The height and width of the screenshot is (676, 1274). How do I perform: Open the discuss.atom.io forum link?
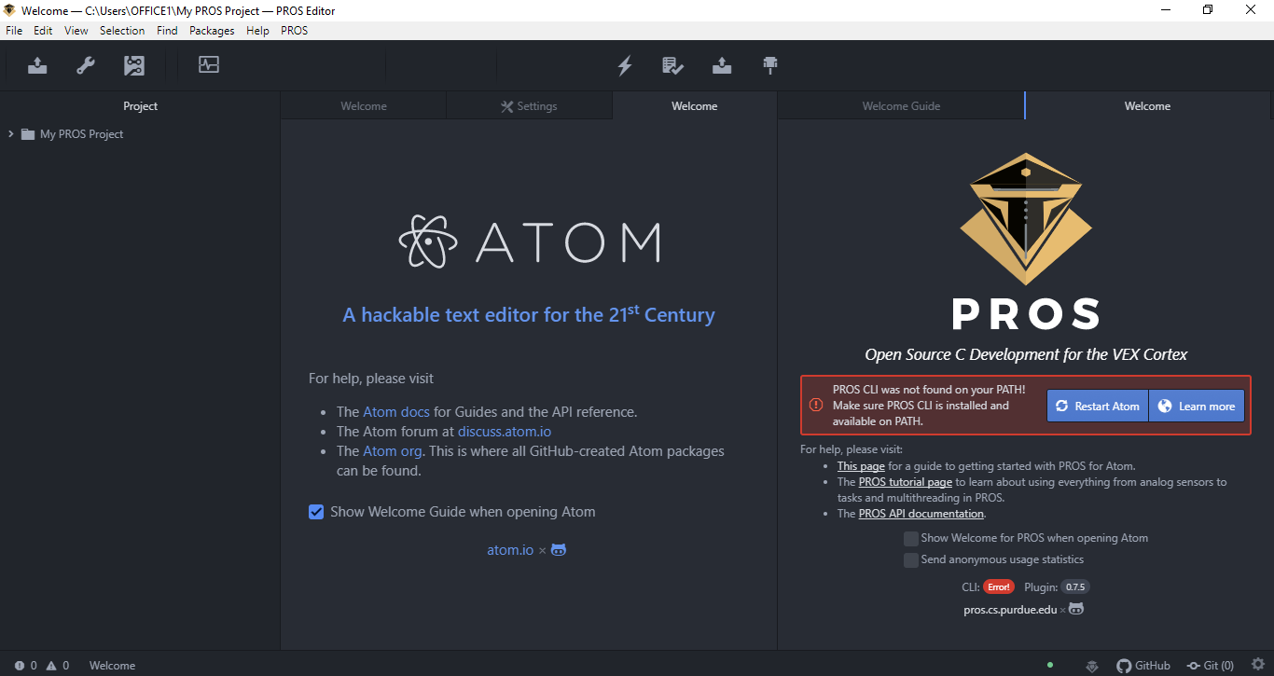(x=505, y=432)
